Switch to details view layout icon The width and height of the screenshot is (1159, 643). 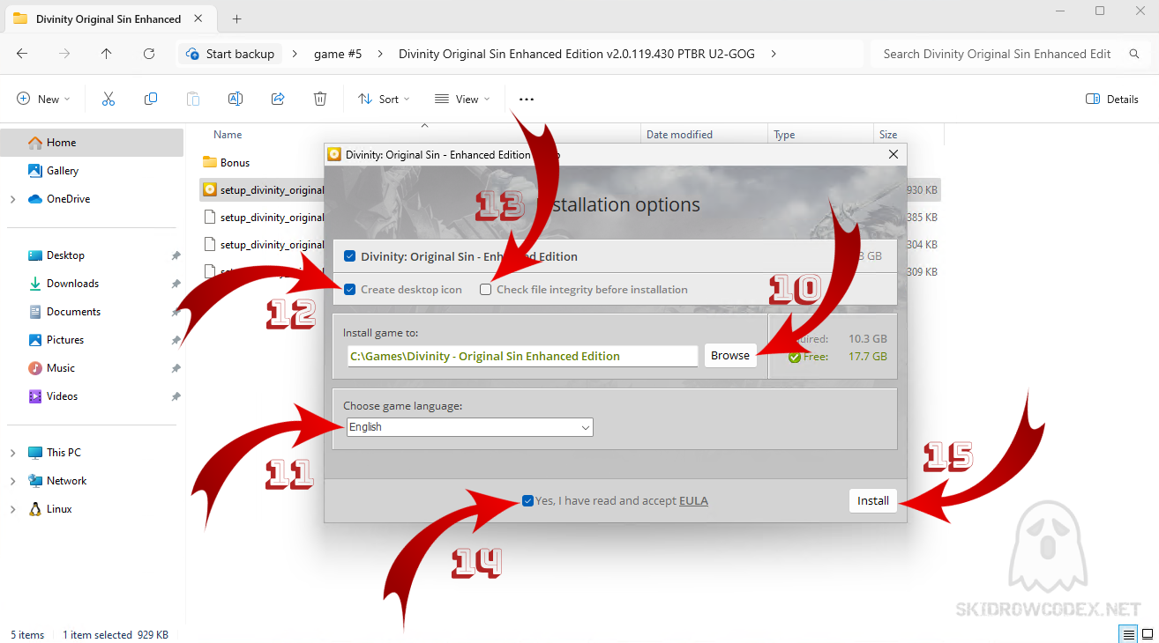coord(1128,634)
